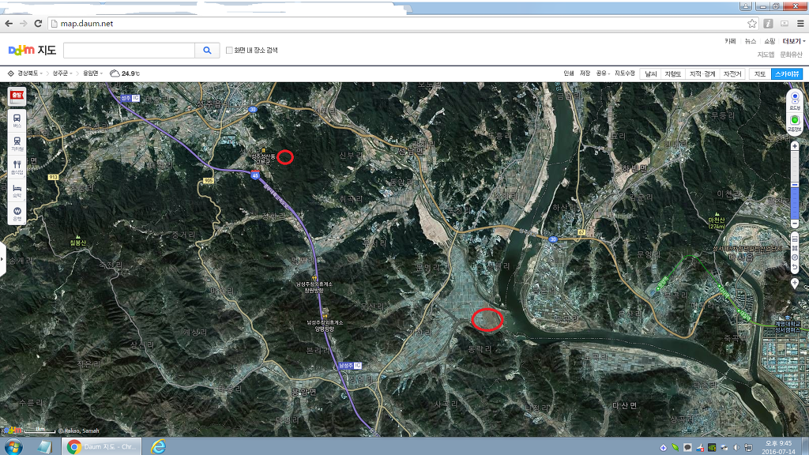Click the zoom out minus button

coord(794,224)
